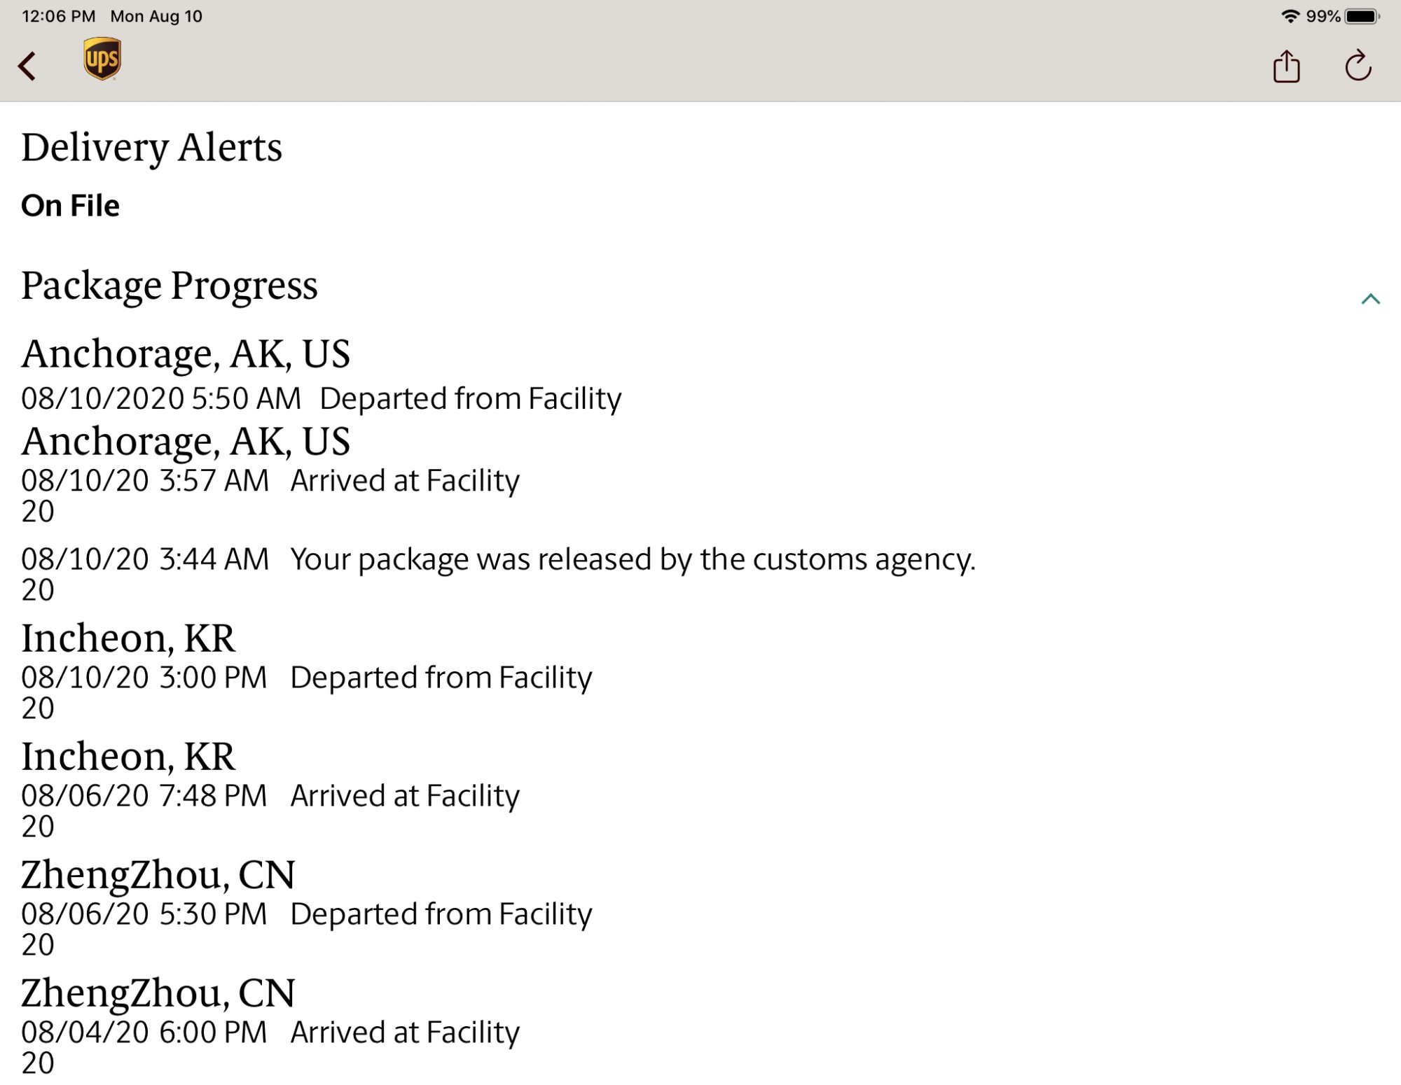
Task: Tap the Mon Aug 10 date
Action: point(156,16)
